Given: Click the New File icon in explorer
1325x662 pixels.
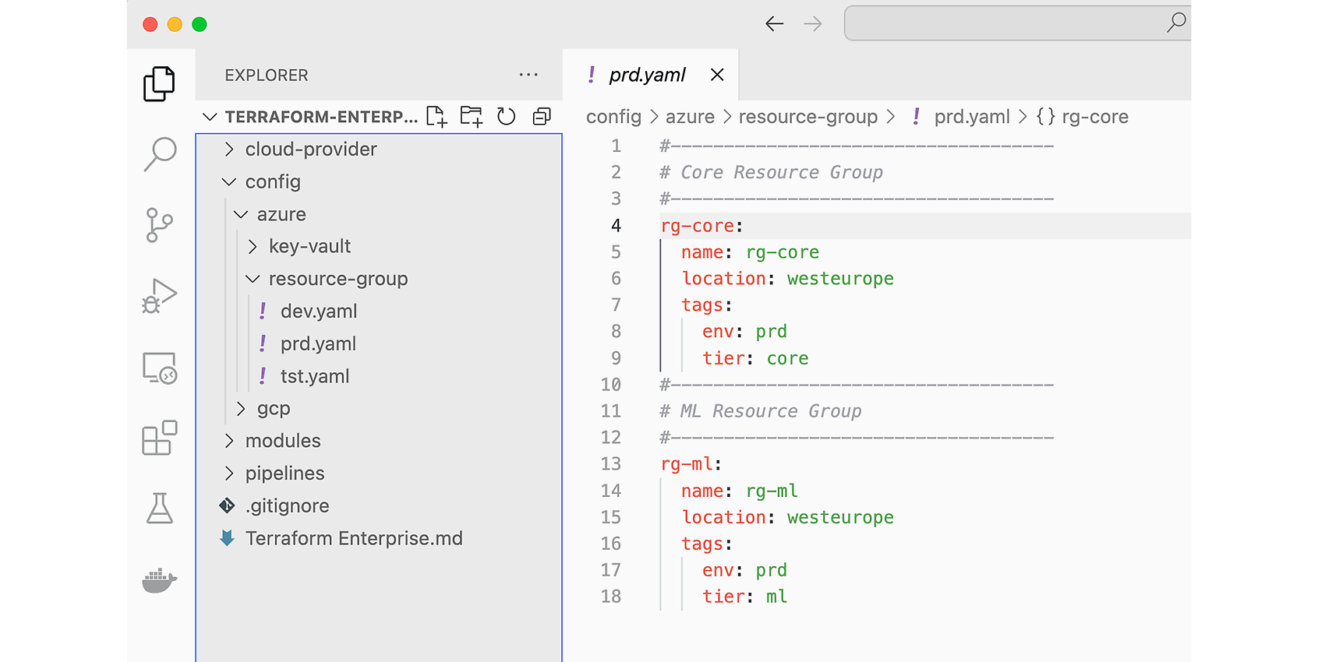Looking at the screenshot, I should [436, 117].
